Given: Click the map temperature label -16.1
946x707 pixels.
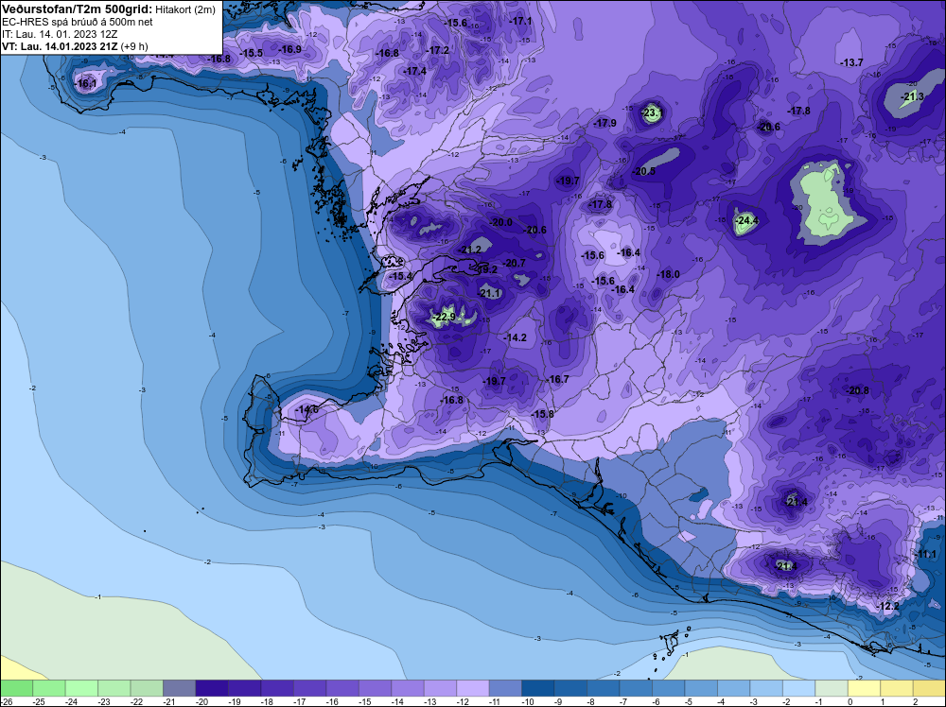Looking at the screenshot, I should click(85, 83).
